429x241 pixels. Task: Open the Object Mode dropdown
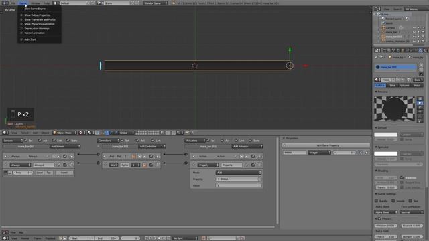pyautogui.click(x=64, y=133)
